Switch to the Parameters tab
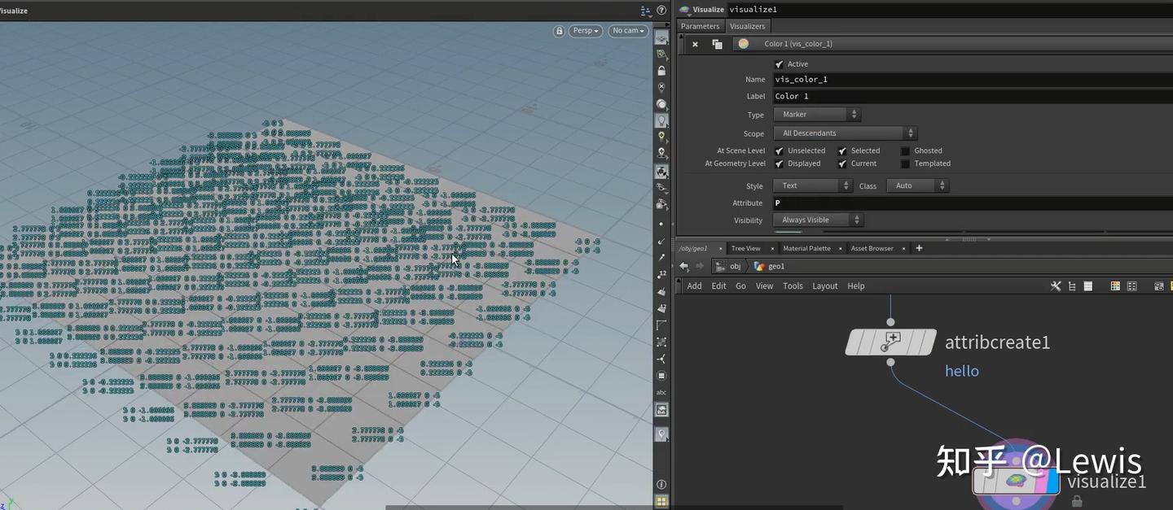This screenshot has width=1173, height=510. point(700,26)
